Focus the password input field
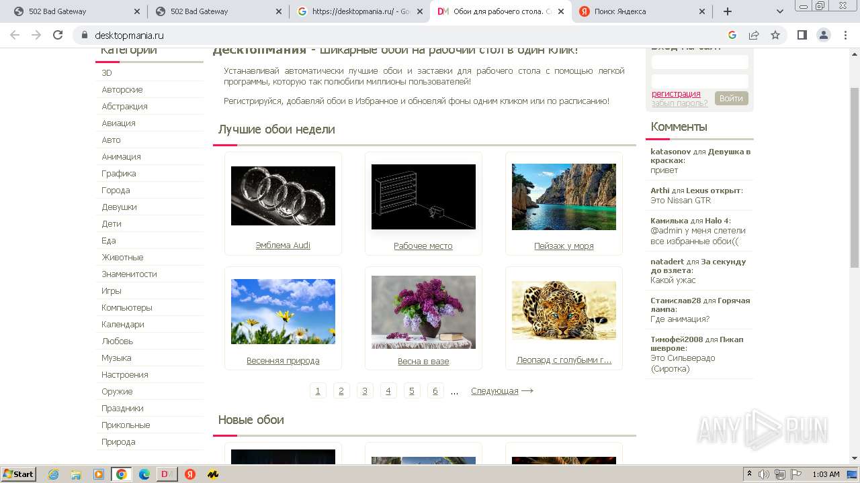This screenshot has height=483, width=860. click(x=699, y=81)
